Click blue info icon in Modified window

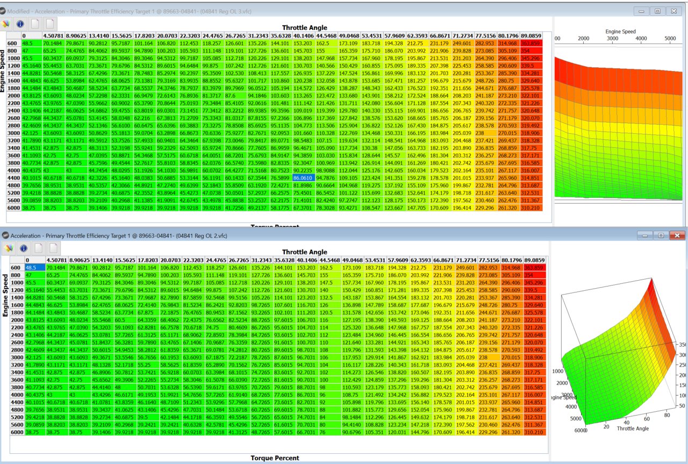tap(21, 24)
